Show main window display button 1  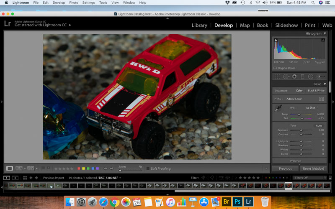point(7,178)
